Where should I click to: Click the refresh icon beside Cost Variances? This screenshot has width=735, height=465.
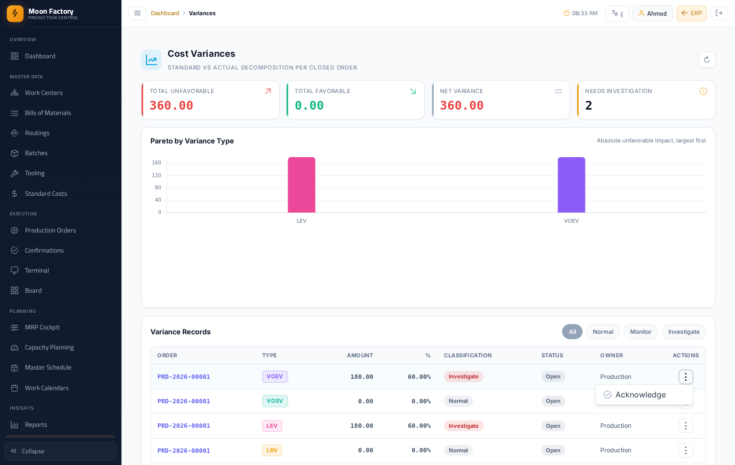707,60
